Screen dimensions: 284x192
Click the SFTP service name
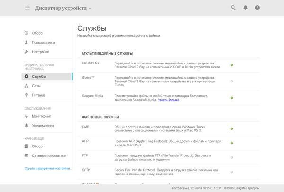(86, 170)
